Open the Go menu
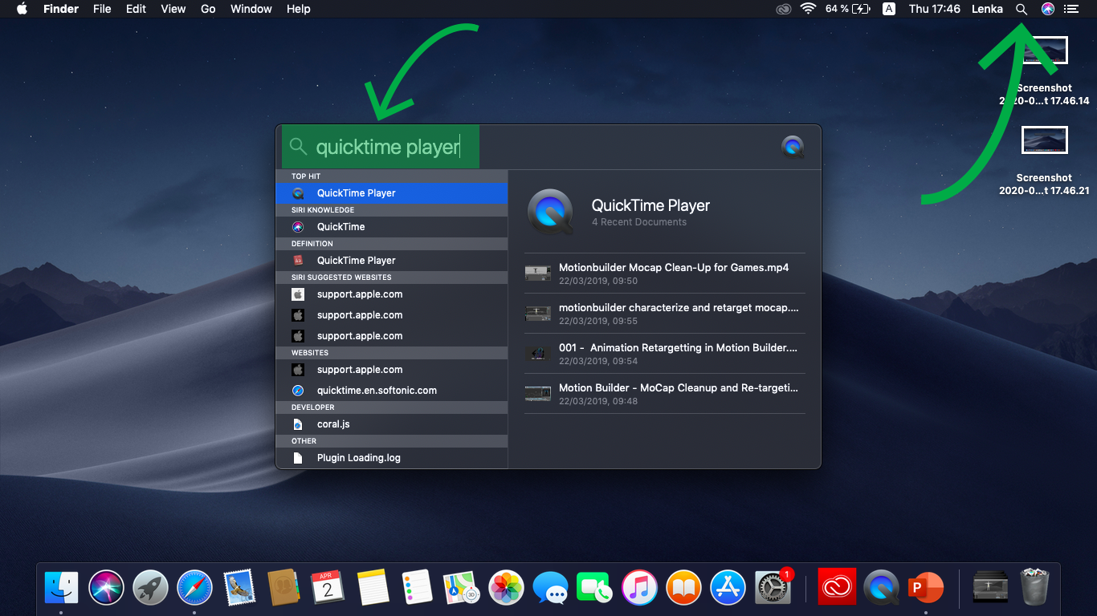This screenshot has height=616, width=1097. pos(208,9)
